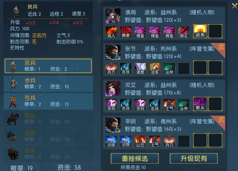Open 邓艾's character portrait
This screenshot has width=238, height=171.
(x=113, y=89)
